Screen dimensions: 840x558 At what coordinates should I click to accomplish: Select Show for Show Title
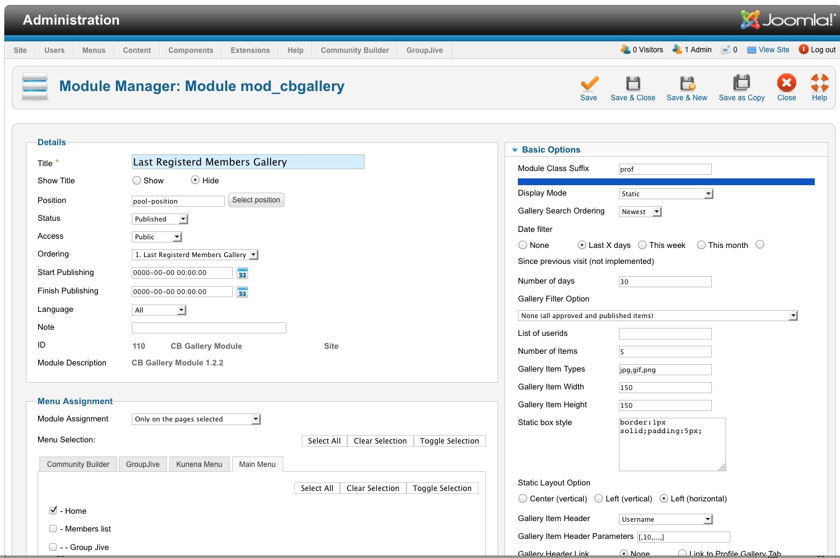click(x=137, y=180)
